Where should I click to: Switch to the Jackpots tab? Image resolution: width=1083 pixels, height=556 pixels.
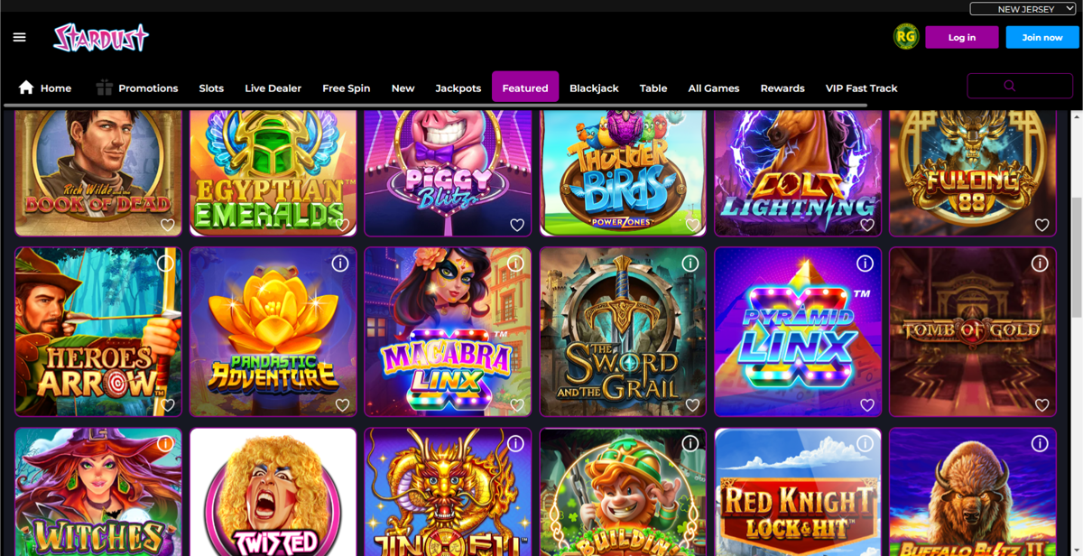click(x=458, y=88)
